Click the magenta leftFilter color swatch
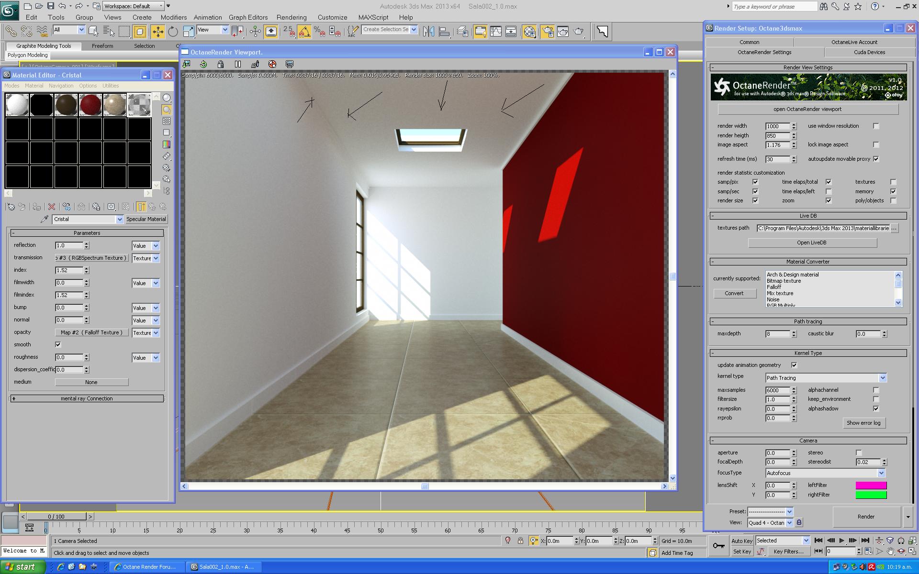The height and width of the screenshot is (574, 919). coord(871,485)
